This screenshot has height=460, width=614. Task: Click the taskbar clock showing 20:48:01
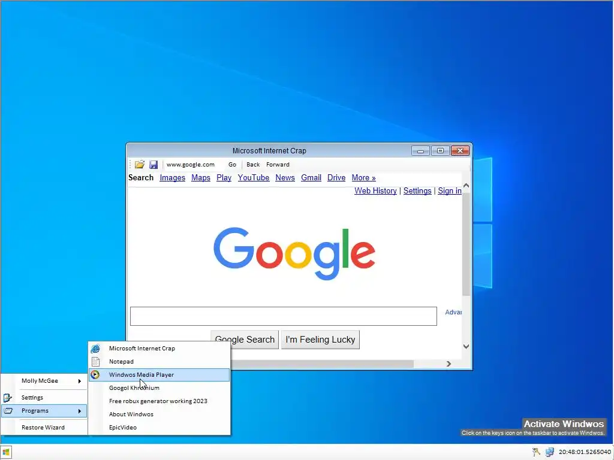click(585, 452)
